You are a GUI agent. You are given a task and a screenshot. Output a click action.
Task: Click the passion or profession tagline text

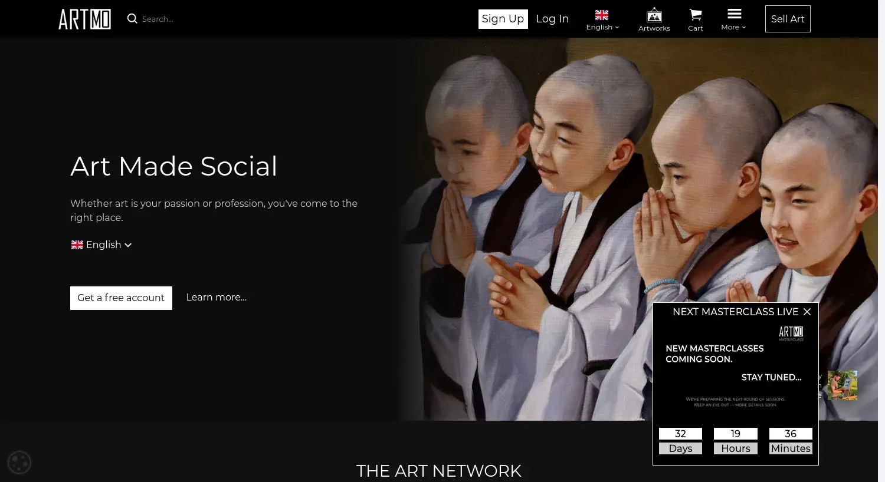pyautogui.click(x=214, y=210)
